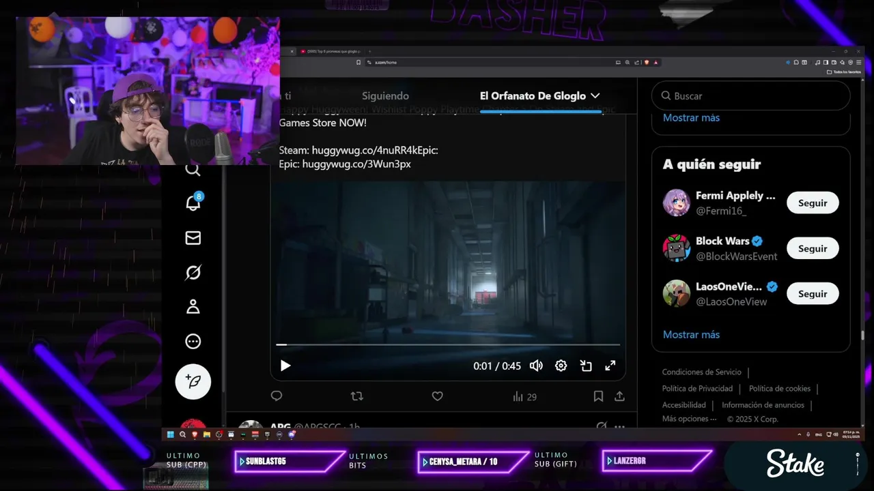Share the Poppy Playtime post

620,396
